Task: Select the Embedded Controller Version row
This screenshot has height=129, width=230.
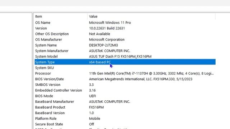Action: click(x=125, y=90)
